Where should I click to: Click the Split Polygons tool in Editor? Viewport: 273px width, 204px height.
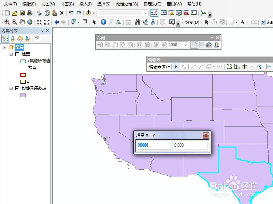(x=244, y=67)
